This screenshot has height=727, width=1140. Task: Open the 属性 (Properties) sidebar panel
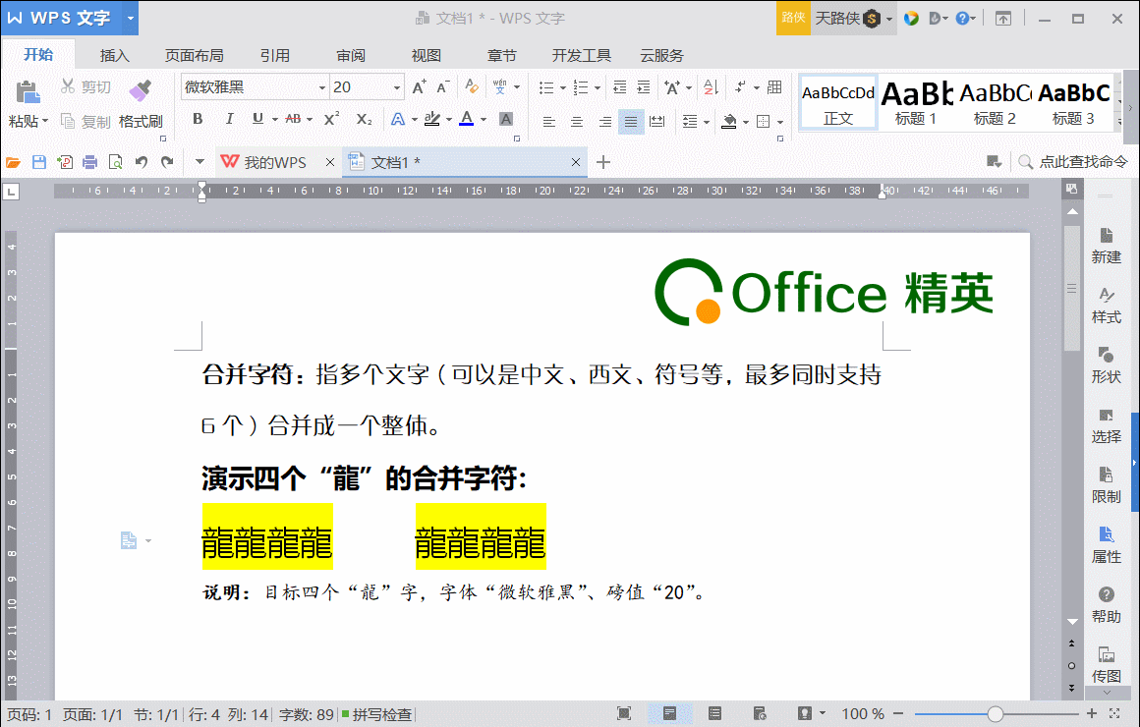[x=1106, y=545]
